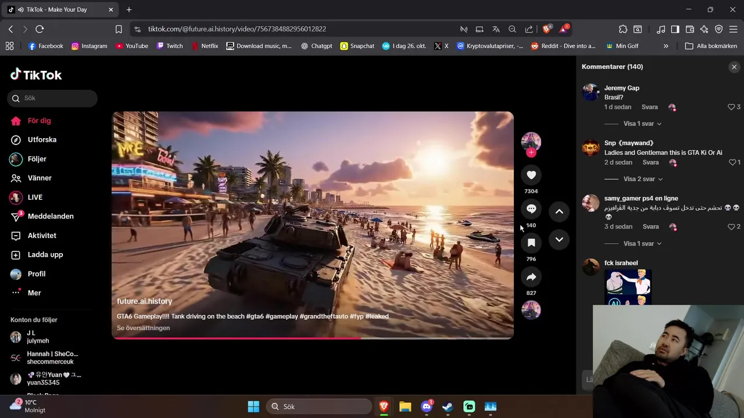Reply 'Svara' to Jeremy Gap's comment
This screenshot has height=418, width=744.
[649, 107]
